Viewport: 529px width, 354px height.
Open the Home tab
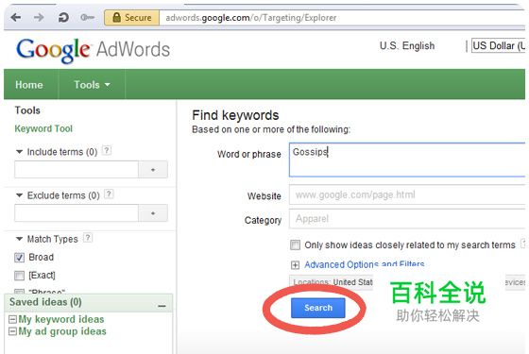29,85
